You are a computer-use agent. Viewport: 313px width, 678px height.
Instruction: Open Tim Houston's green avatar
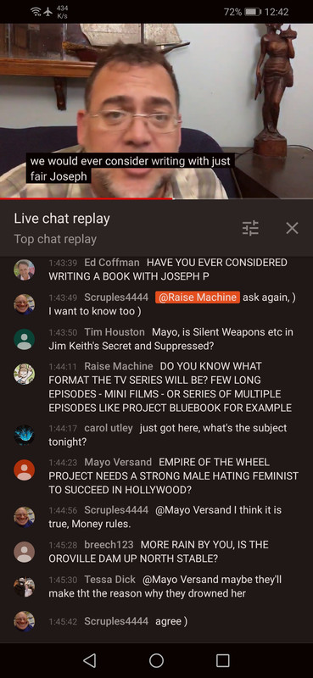tap(25, 339)
